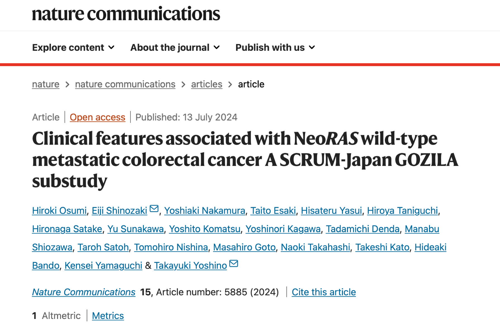Click Cite this article
Viewport: 500px width, 329px height.
point(324,292)
